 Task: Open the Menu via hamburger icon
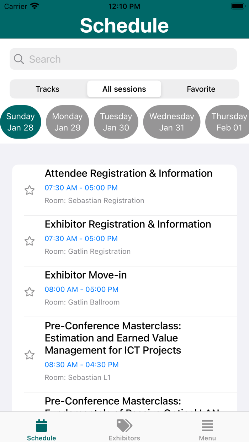point(207,425)
